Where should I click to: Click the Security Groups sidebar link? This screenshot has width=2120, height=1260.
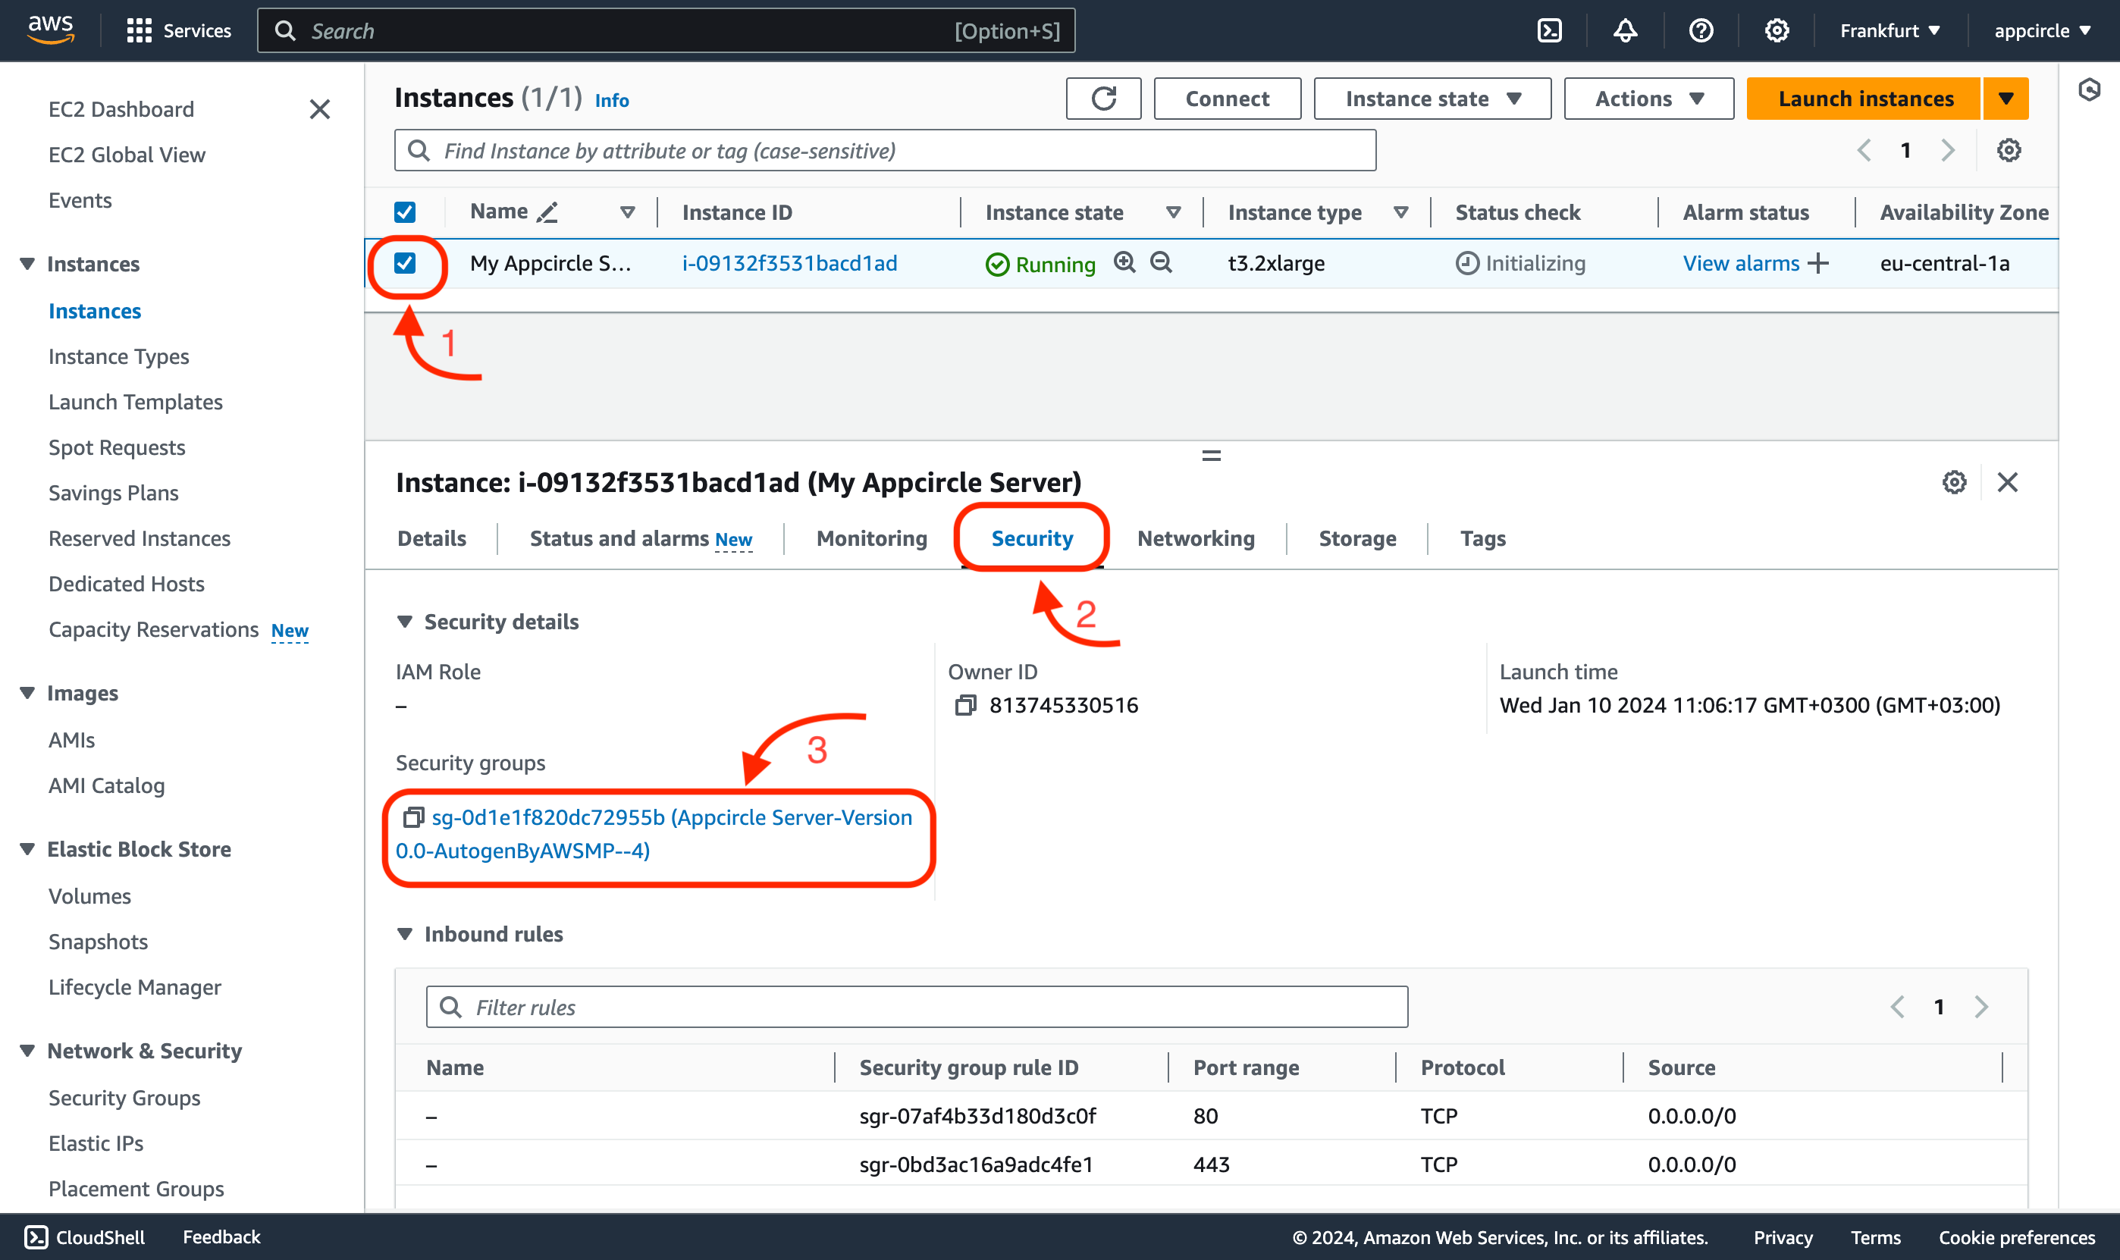(124, 1096)
